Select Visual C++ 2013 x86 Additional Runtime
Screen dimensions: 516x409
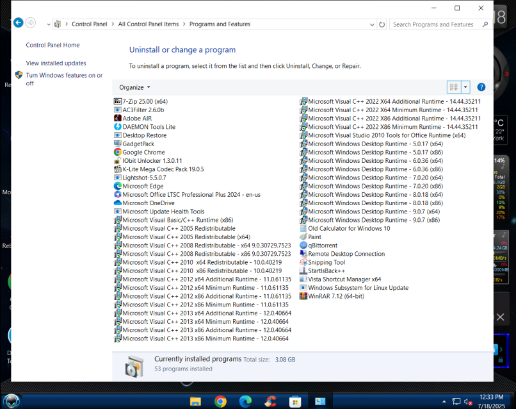pyautogui.click(x=203, y=330)
